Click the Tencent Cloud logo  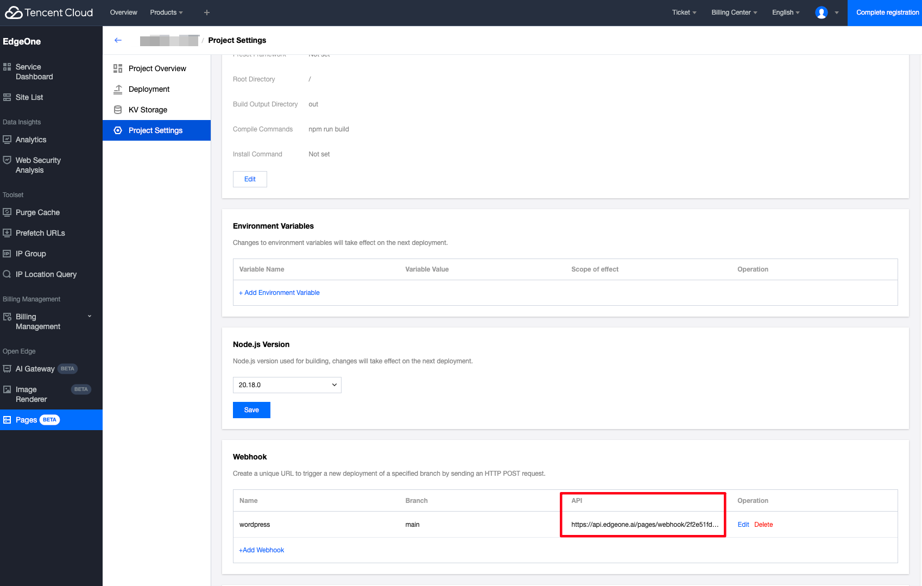click(x=49, y=12)
